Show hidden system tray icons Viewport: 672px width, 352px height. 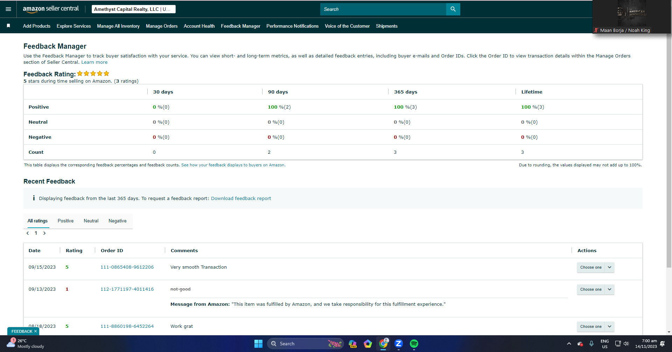coord(569,344)
